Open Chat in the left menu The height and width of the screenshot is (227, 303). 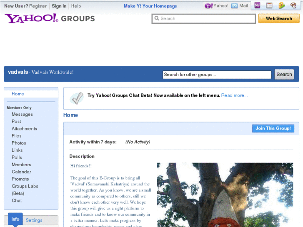pos(17,200)
